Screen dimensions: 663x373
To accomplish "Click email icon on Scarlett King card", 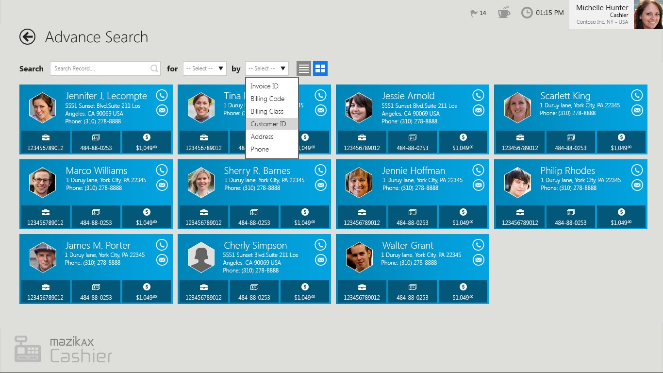I will 636,111.
